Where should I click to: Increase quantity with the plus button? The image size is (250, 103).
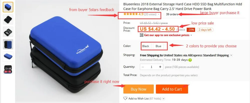point(160,67)
